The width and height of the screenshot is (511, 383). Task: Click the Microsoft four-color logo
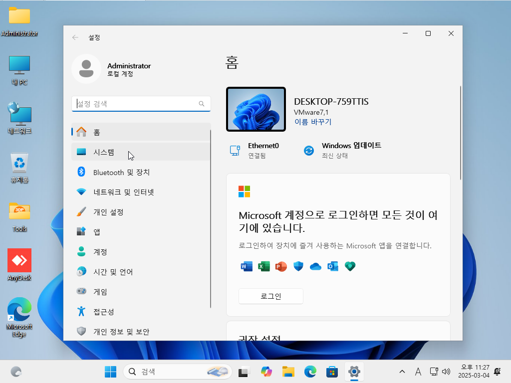[244, 191]
